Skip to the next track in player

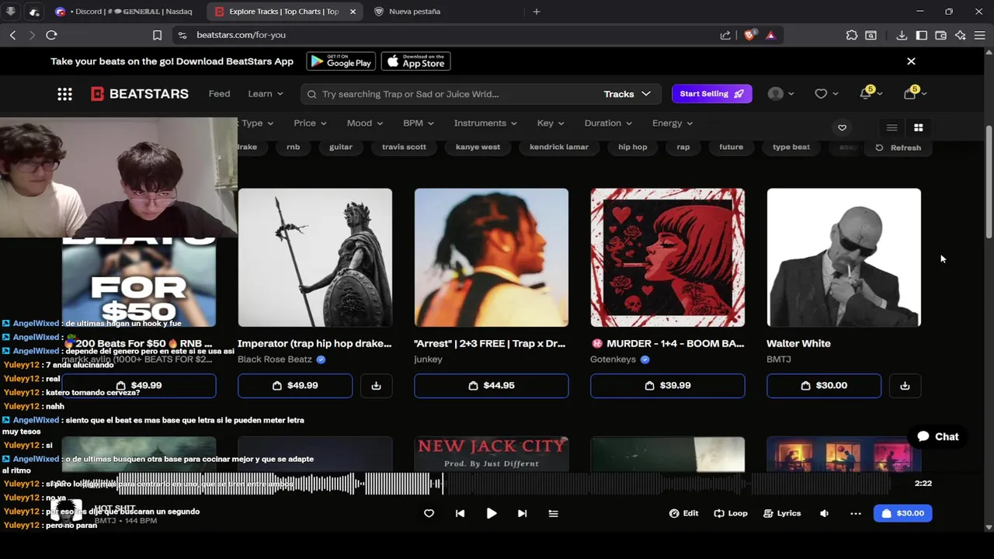click(522, 513)
